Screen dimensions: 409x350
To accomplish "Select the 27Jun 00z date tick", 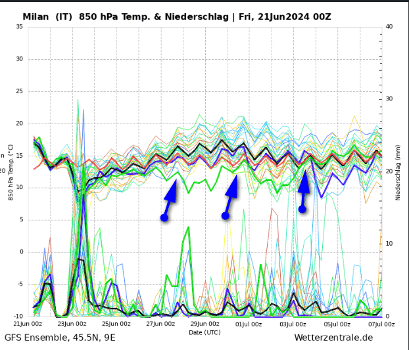I will tap(160, 323).
